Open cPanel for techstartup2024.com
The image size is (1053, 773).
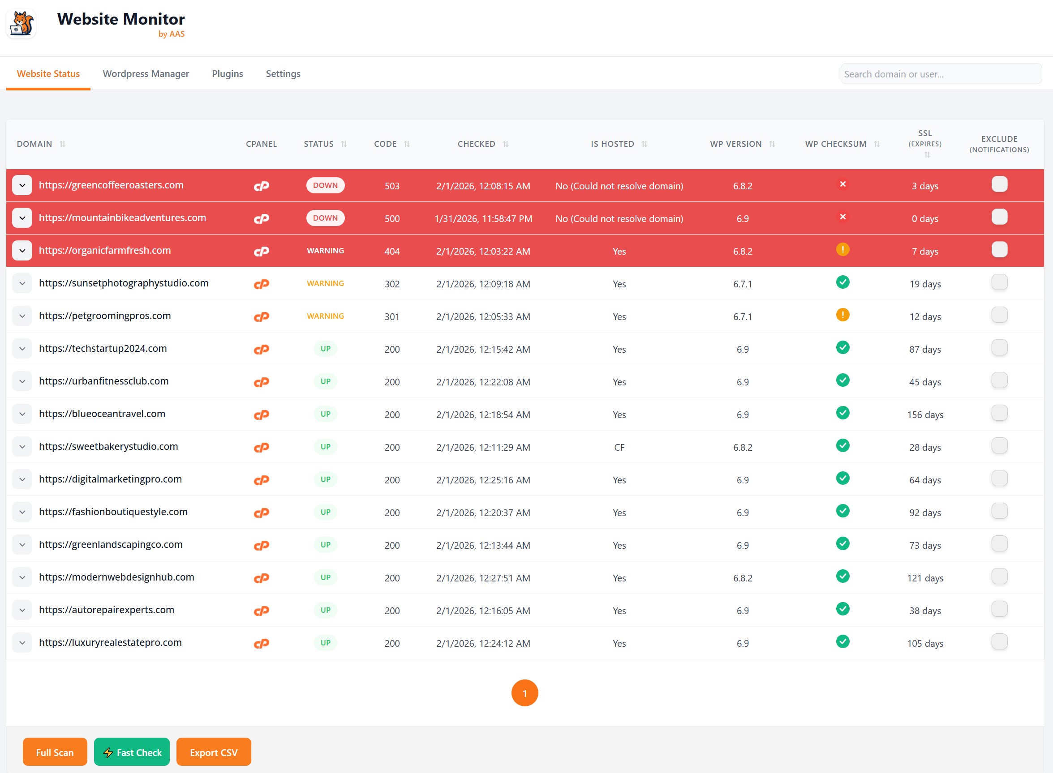coord(261,349)
